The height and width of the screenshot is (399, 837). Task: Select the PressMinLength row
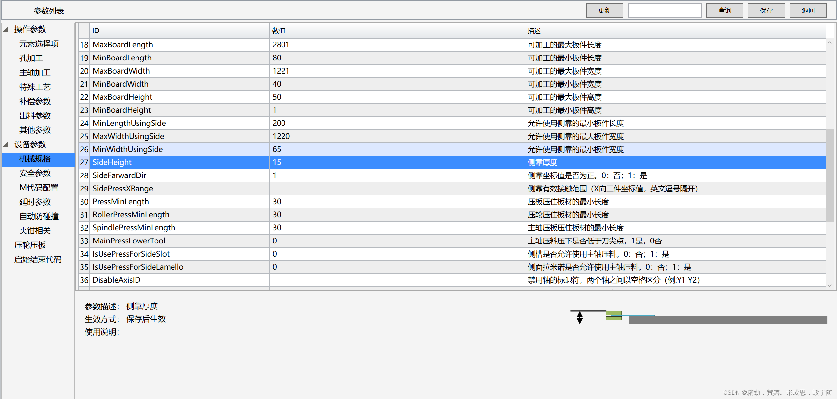pyautogui.click(x=452, y=201)
